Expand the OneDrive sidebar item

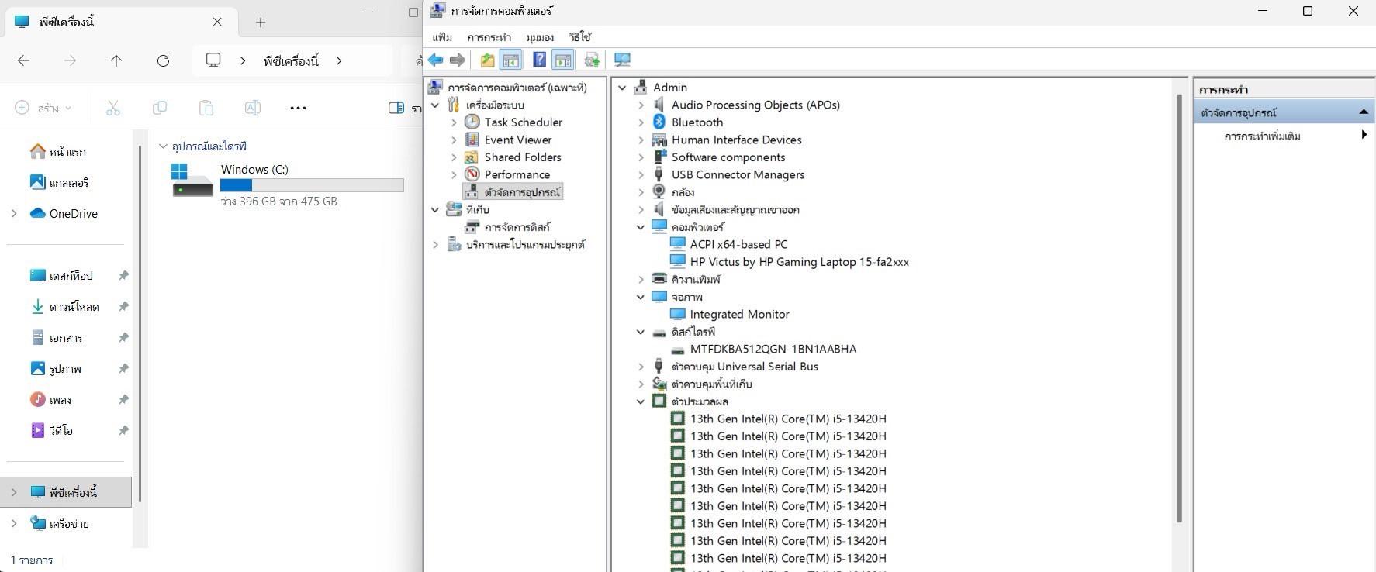click(x=14, y=213)
